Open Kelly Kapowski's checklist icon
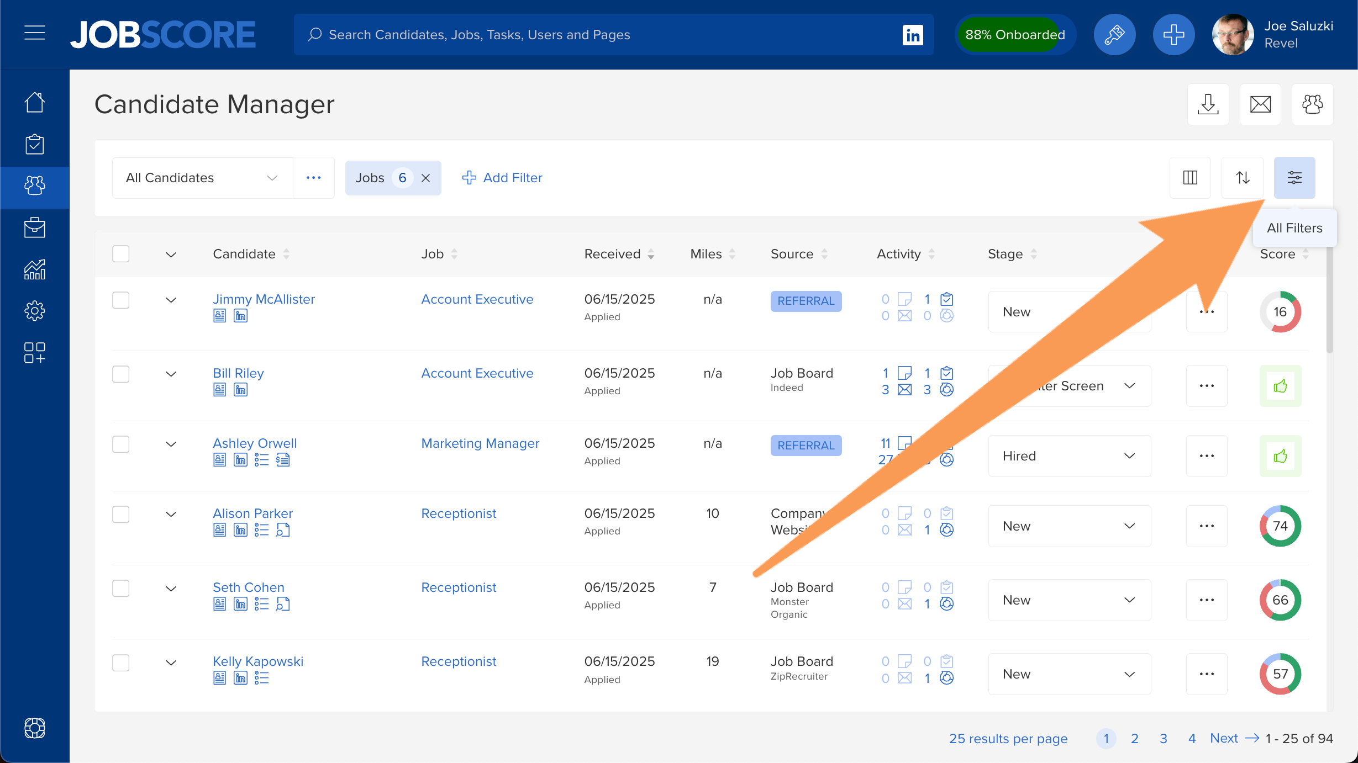Image resolution: width=1358 pixels, height=763 pixels. click(261, 678)
